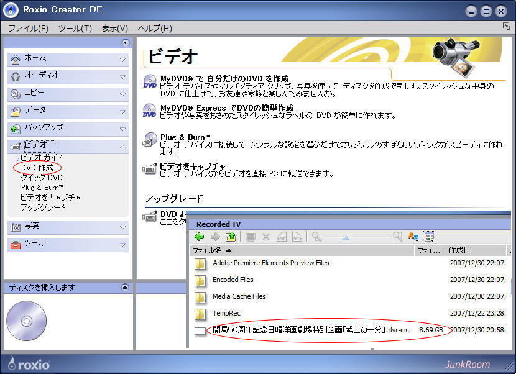Open the ファイル(F) menu

click(x=29, y=29)
